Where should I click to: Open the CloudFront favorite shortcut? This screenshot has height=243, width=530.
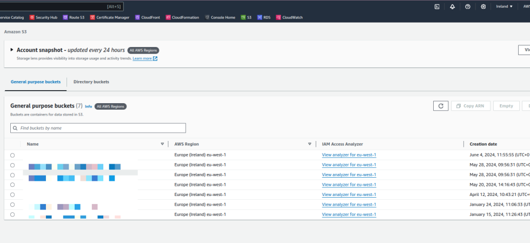[x=148, y=17]
